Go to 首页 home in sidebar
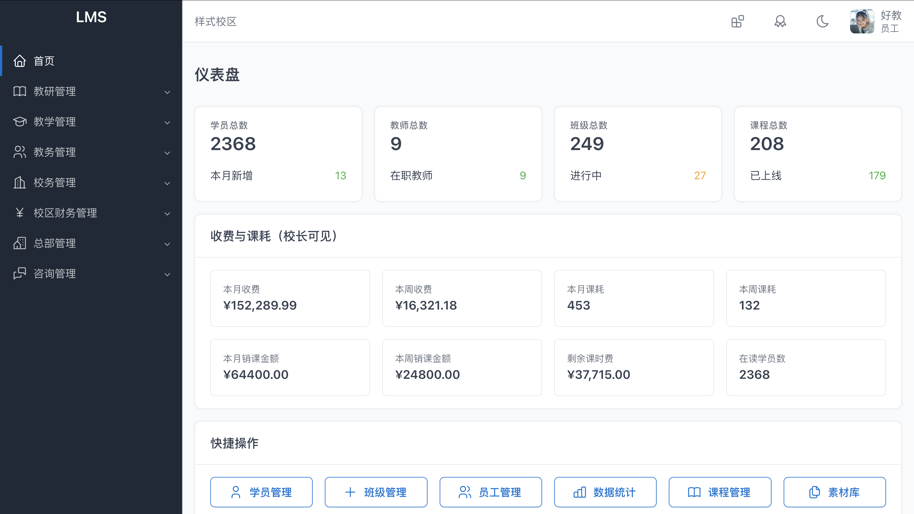This screenshot has width=914, height=514. click(x=44, y=61)
